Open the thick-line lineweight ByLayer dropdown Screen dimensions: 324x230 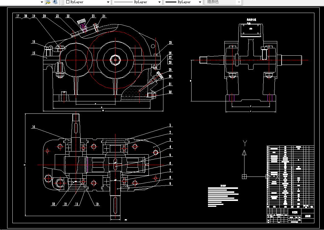click(x=200, y=2)
